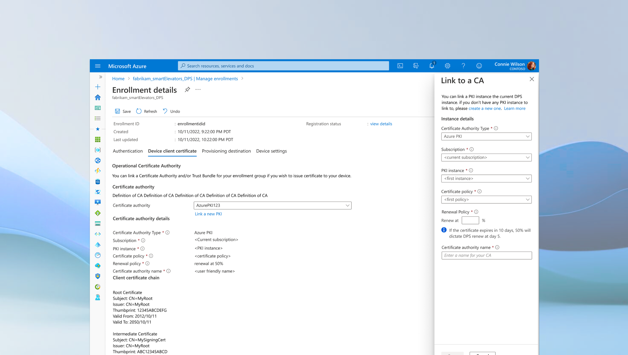628x355 pixels.
Task: Open the portal settings gear
Action: pos(447,66)
